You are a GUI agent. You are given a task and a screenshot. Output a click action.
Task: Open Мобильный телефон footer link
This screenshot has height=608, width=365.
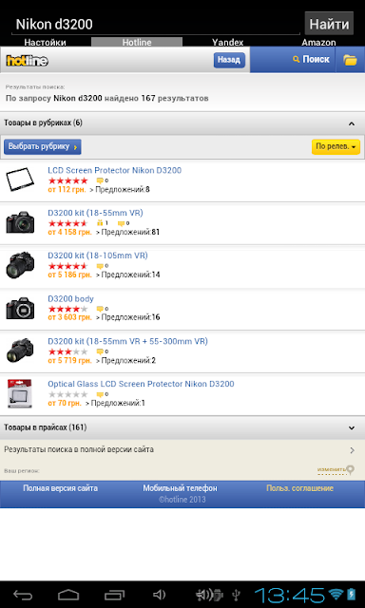coord(180,488)
